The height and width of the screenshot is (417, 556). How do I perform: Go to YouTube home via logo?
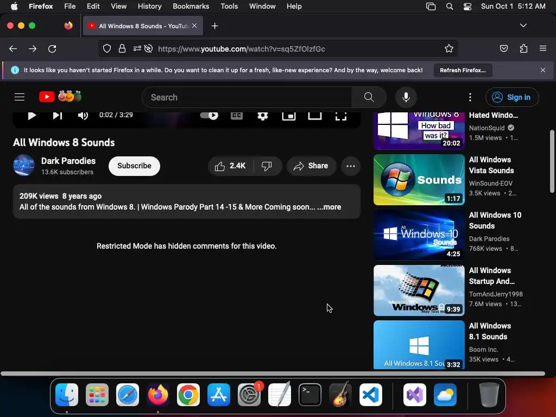pos(60,97)
